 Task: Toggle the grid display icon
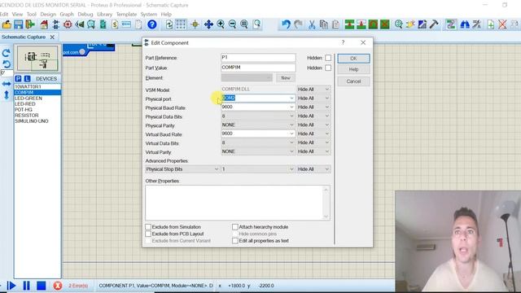(181, 24)
